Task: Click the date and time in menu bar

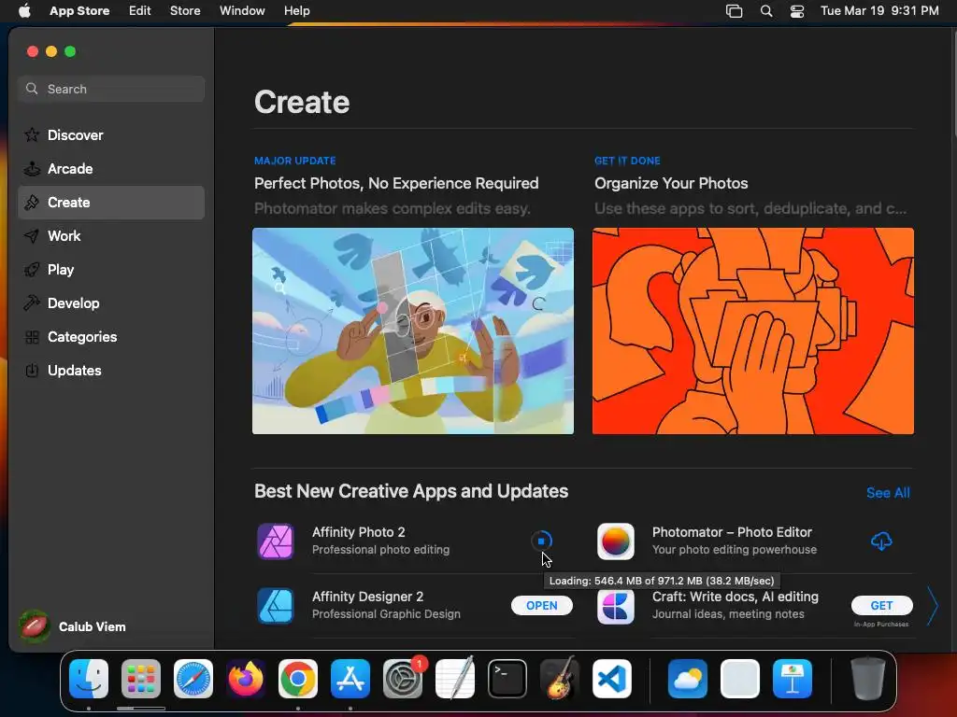Action: coord(879,11)
